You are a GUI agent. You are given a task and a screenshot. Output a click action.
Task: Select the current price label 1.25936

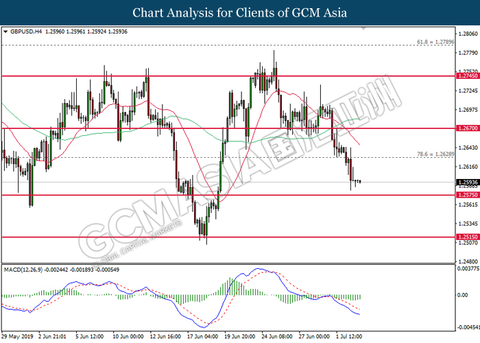coord(468,182)
